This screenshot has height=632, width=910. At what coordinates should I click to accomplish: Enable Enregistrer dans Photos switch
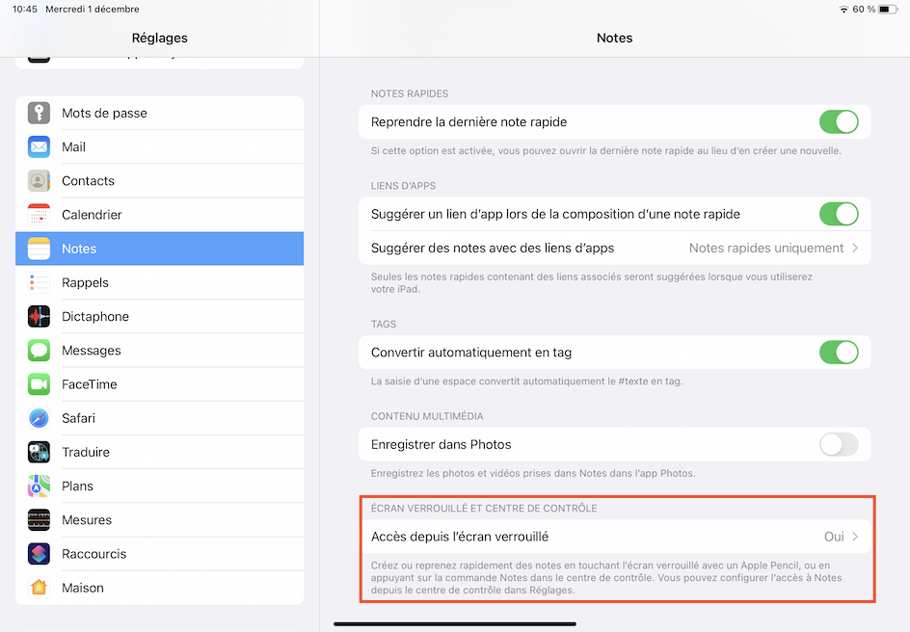point(838,445)
